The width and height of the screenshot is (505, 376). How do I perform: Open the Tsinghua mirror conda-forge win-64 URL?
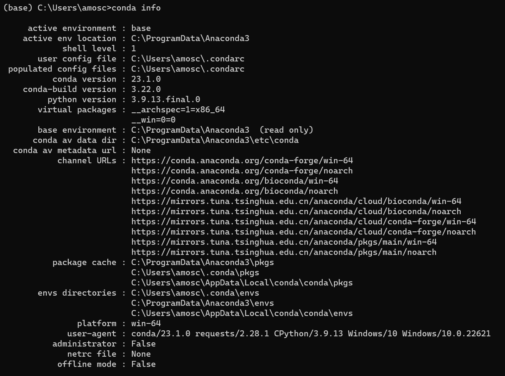coord(303,222)
